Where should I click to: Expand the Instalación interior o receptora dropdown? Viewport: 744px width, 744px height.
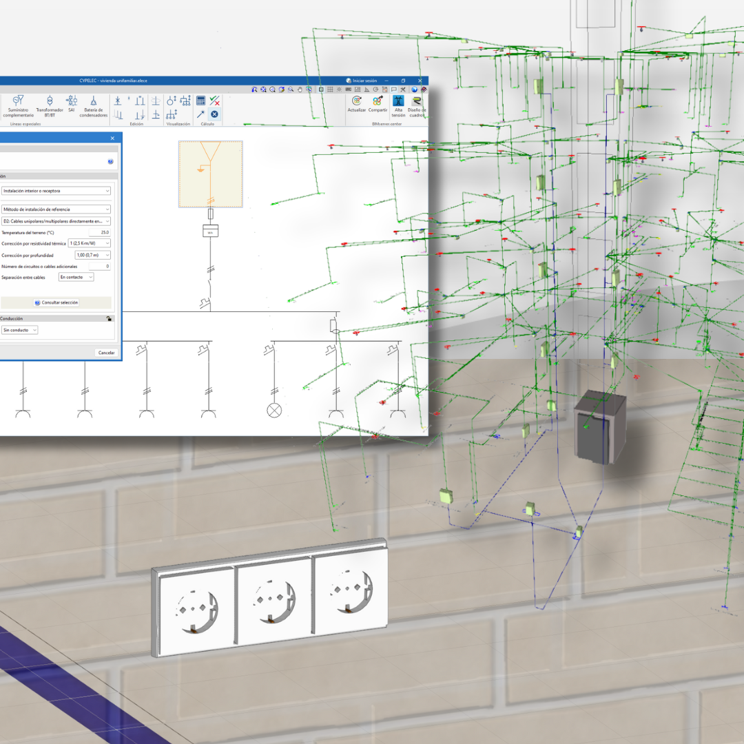pos(56,191)
